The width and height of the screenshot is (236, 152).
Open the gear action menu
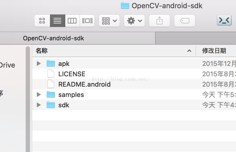coord(134,21)
